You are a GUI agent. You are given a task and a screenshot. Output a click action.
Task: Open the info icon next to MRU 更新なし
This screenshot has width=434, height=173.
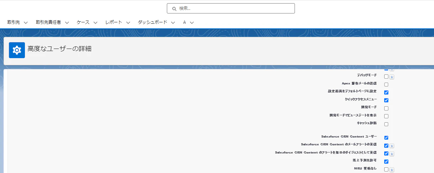coord(392,170)
